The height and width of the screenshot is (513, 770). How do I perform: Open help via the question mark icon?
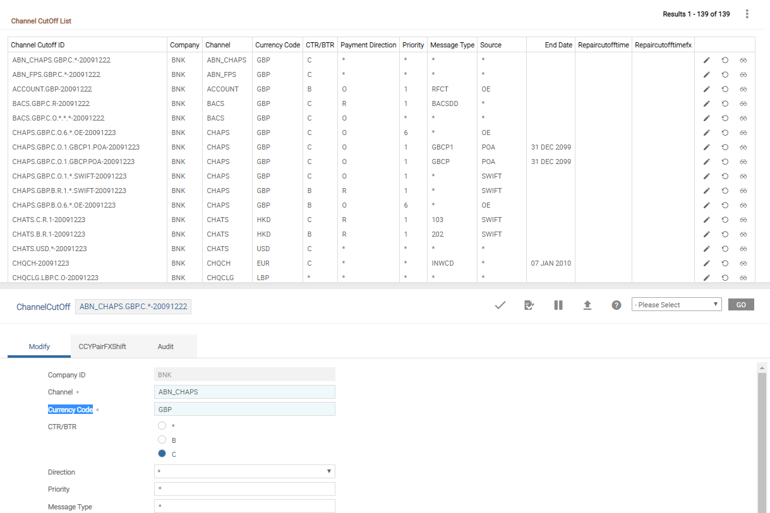click(617, 305)
